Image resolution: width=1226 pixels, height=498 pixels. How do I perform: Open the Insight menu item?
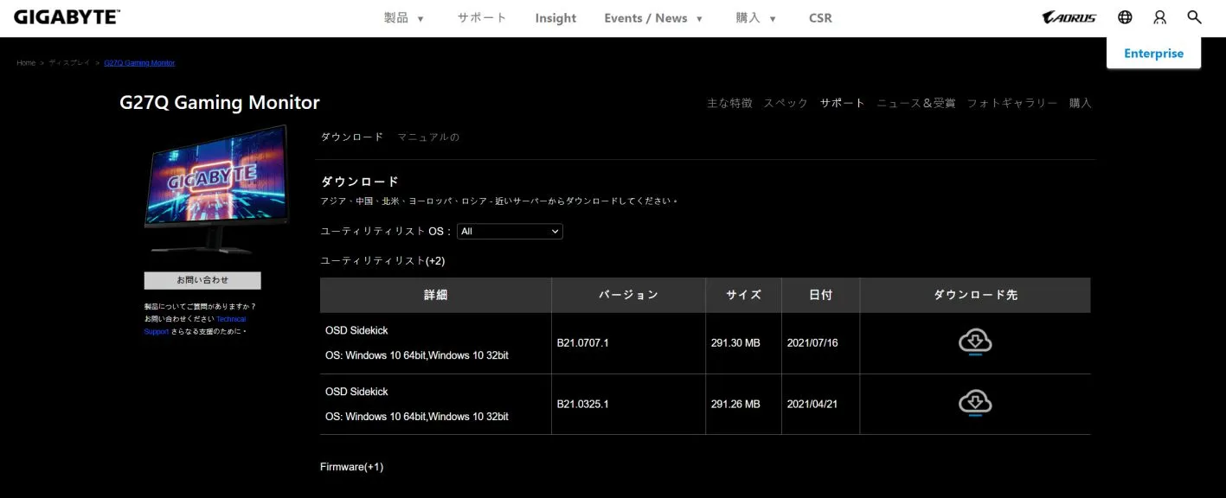pyautogui.click(x=555, y=18)
